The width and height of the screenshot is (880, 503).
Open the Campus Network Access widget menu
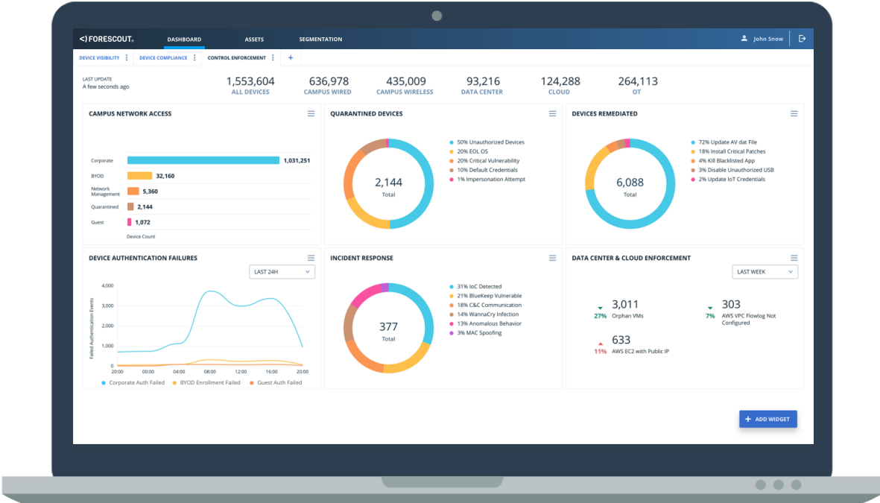[311, 114]
